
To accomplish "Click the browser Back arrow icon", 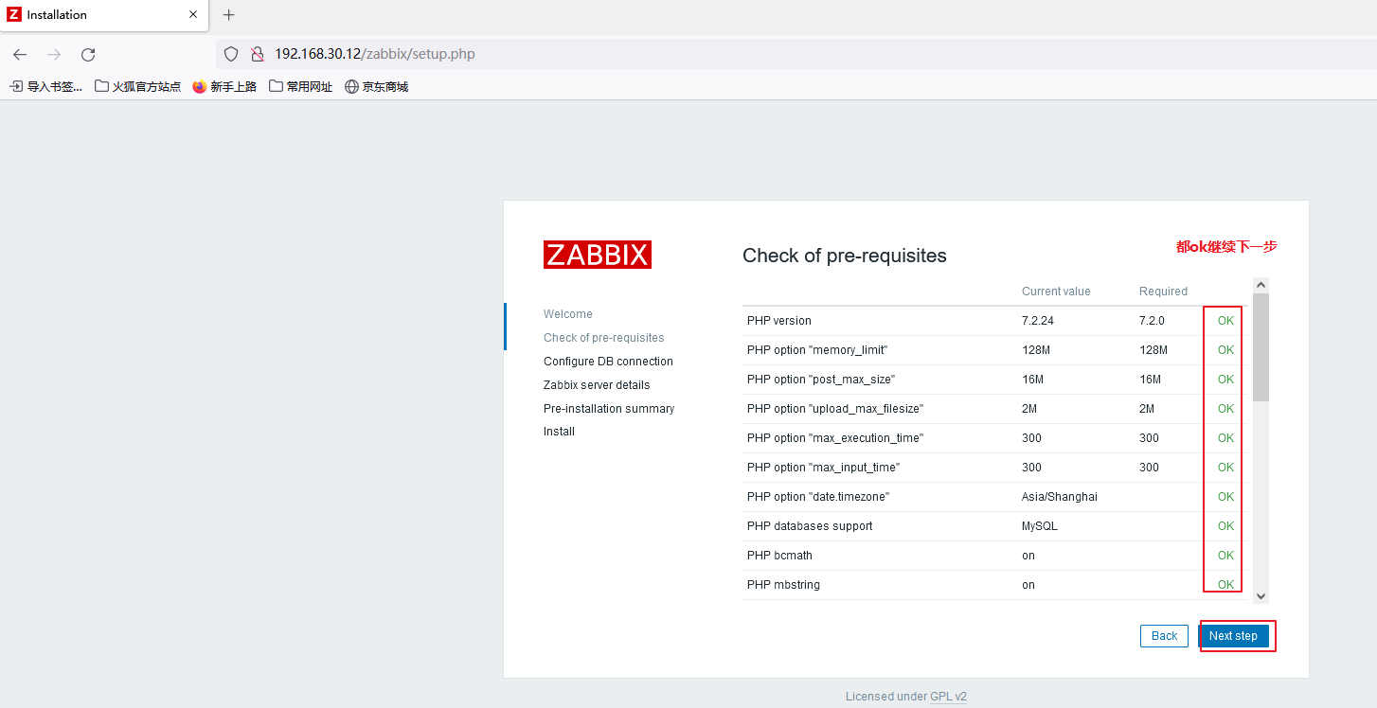I will point(20,55).
